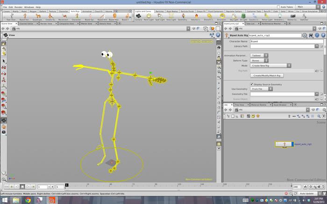Create a Stereo Camera from the shelf
This screenshot has height=204, width=327.
(x=293, y=17)
